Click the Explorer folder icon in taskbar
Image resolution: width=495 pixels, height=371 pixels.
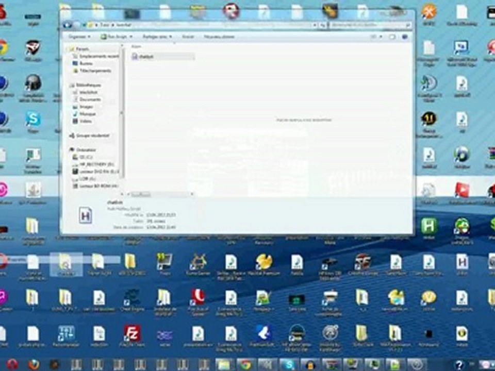coord(224,365)
